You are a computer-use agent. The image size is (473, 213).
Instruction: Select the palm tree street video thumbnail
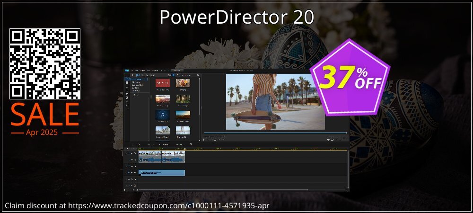(163, 130)
